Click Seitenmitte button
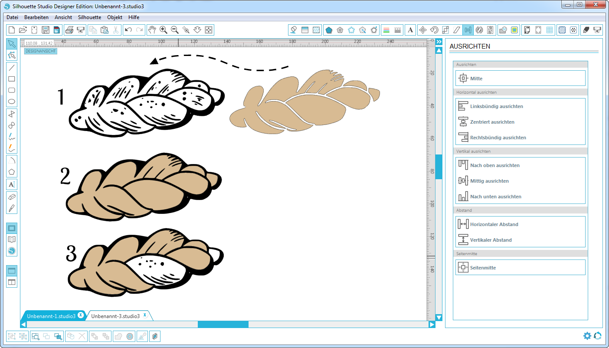This screenshot has height=348, width=609. coord(483,268)
